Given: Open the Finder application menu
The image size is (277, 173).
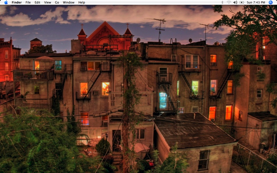Looking at the screenshot, I should (17, 2).
